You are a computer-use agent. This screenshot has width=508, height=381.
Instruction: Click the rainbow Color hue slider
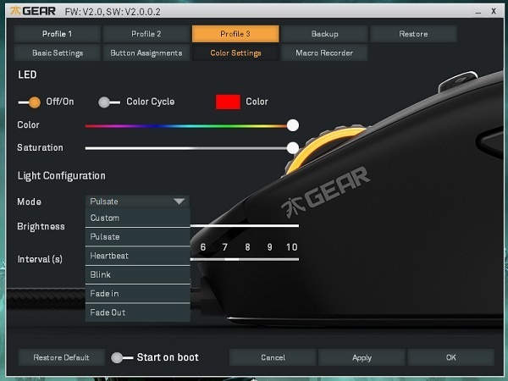(x=192, y=125)
